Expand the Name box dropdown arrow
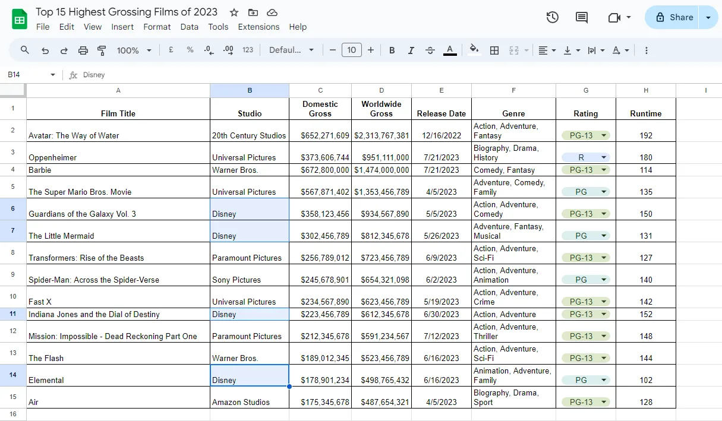 53,75
